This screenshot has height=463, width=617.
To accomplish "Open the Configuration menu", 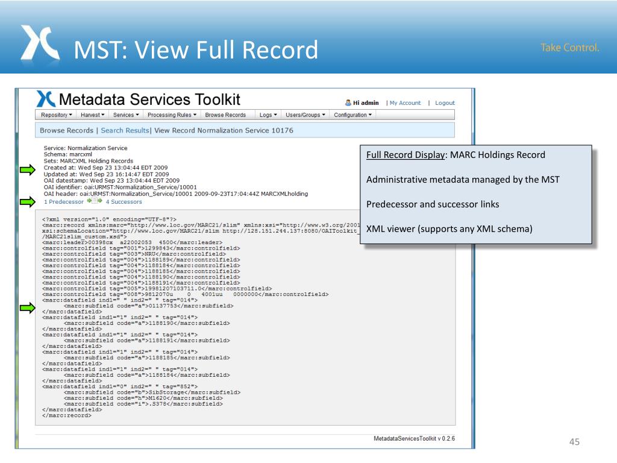I will point(352,115).
